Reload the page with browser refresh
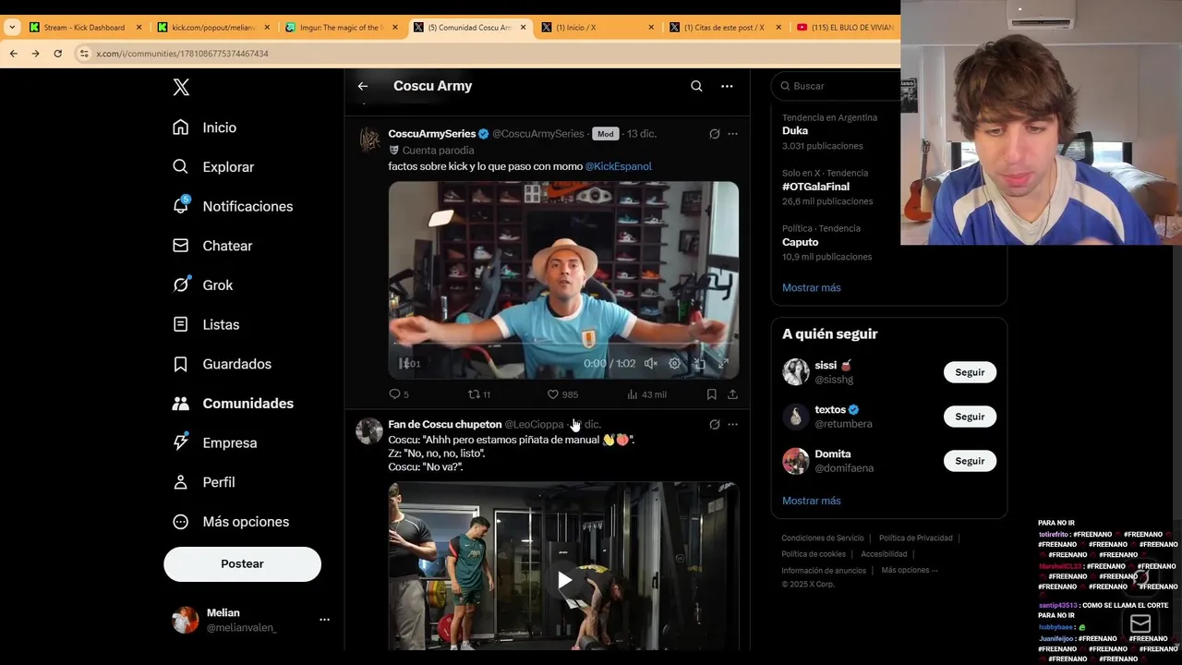The width and height of the screenshot is (1182, 665). coord(57,54)
